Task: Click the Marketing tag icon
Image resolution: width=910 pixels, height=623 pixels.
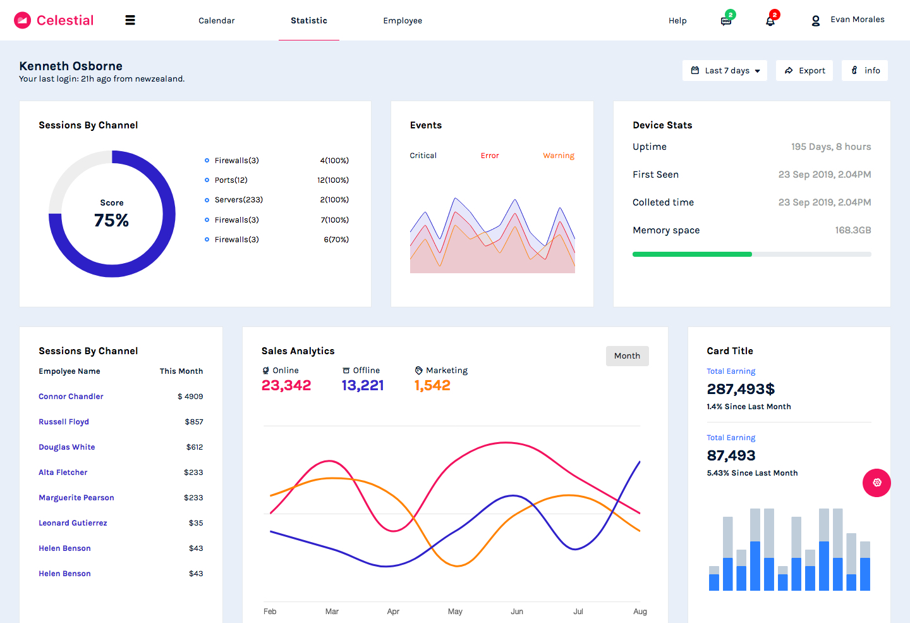Action: (x=418, y=371)
